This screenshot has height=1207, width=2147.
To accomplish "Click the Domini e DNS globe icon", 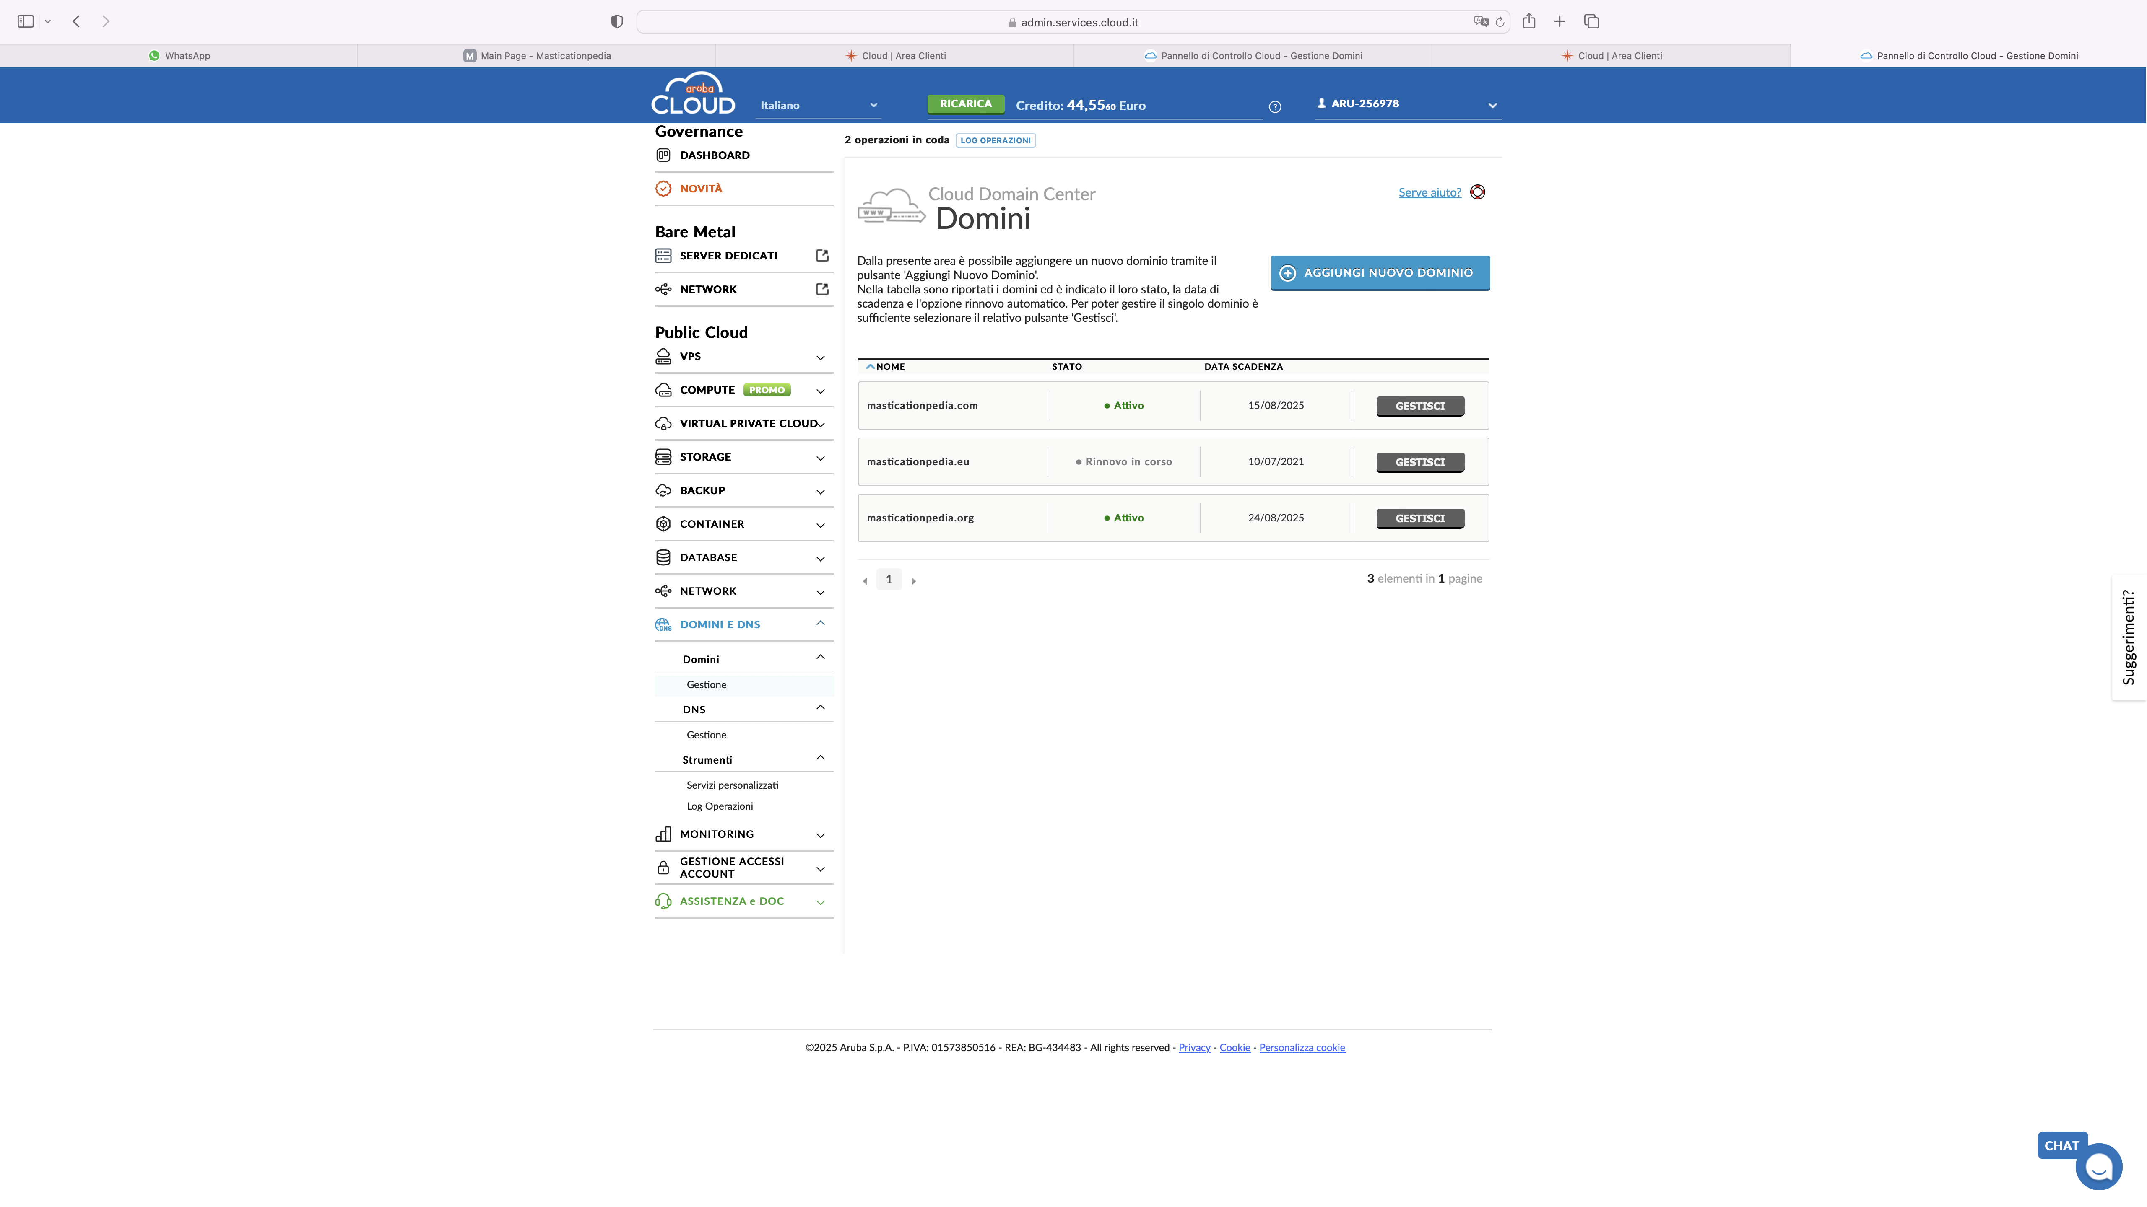I will coord(663,625).
